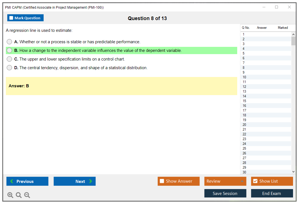Uncheck the Show List checkbox
300x205 pixels.
[x=255, y=181]
